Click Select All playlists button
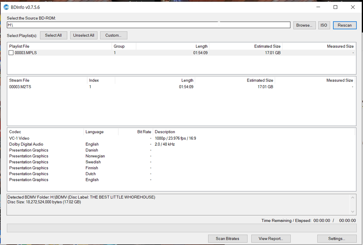 click(x=54, y=36)
